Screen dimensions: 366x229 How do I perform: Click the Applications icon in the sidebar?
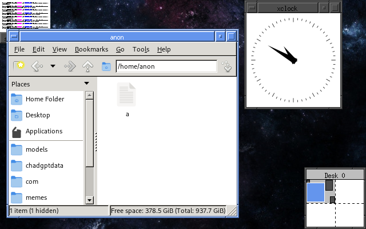tap(17, 132)
